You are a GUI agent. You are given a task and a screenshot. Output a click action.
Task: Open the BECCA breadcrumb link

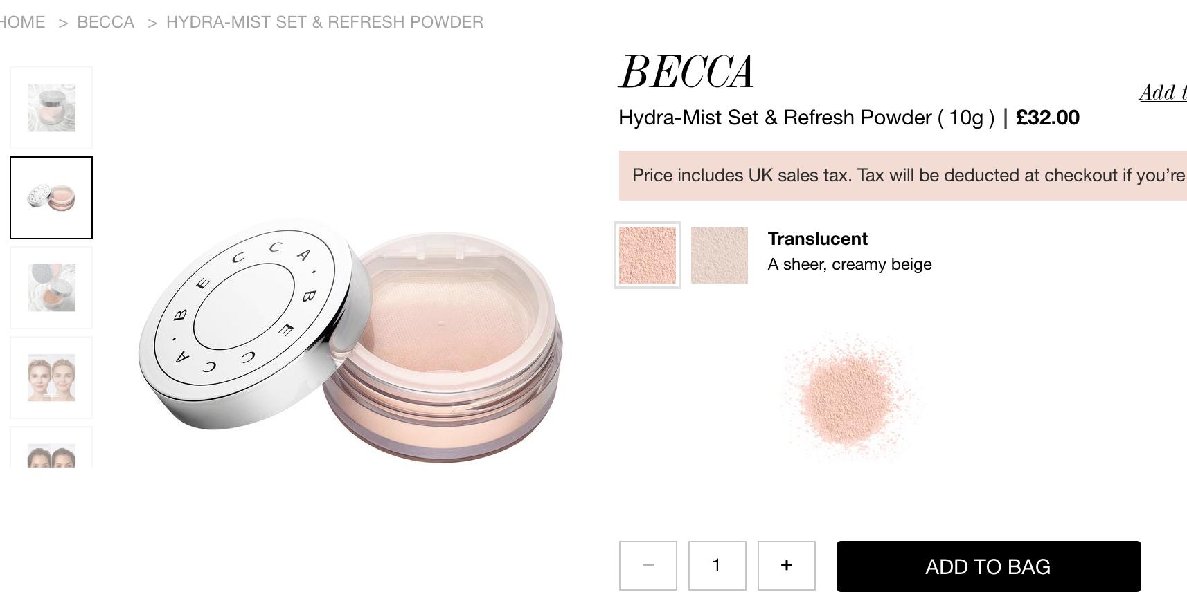coord(106,22)
